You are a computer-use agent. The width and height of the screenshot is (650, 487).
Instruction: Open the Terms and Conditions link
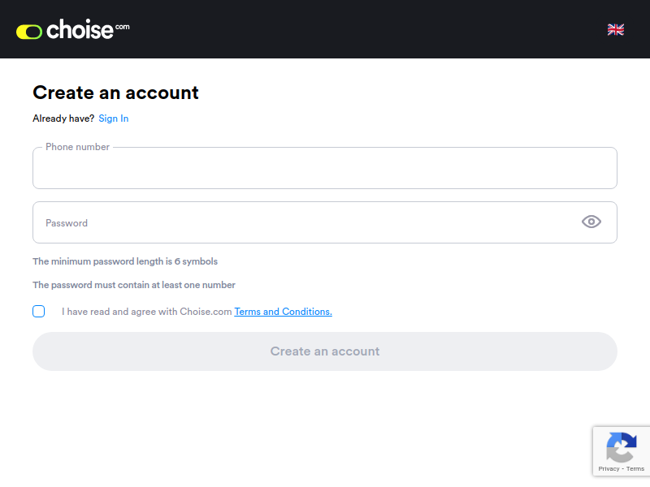[x=283, y=312]
